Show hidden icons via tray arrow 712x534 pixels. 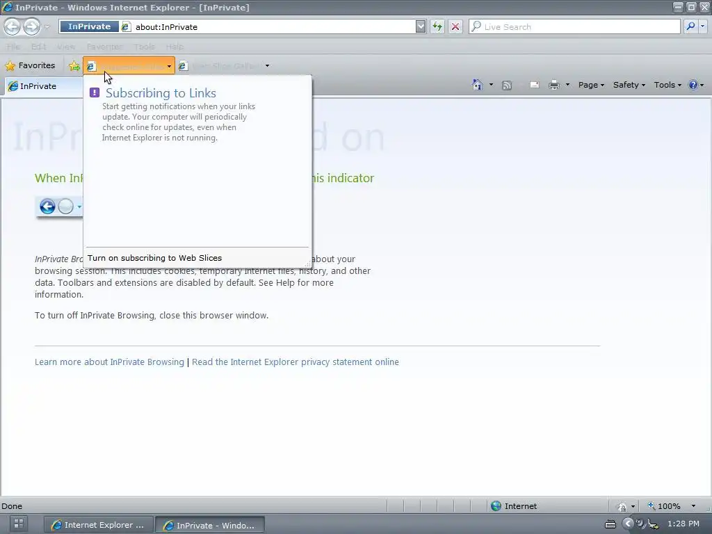point(628,524)
